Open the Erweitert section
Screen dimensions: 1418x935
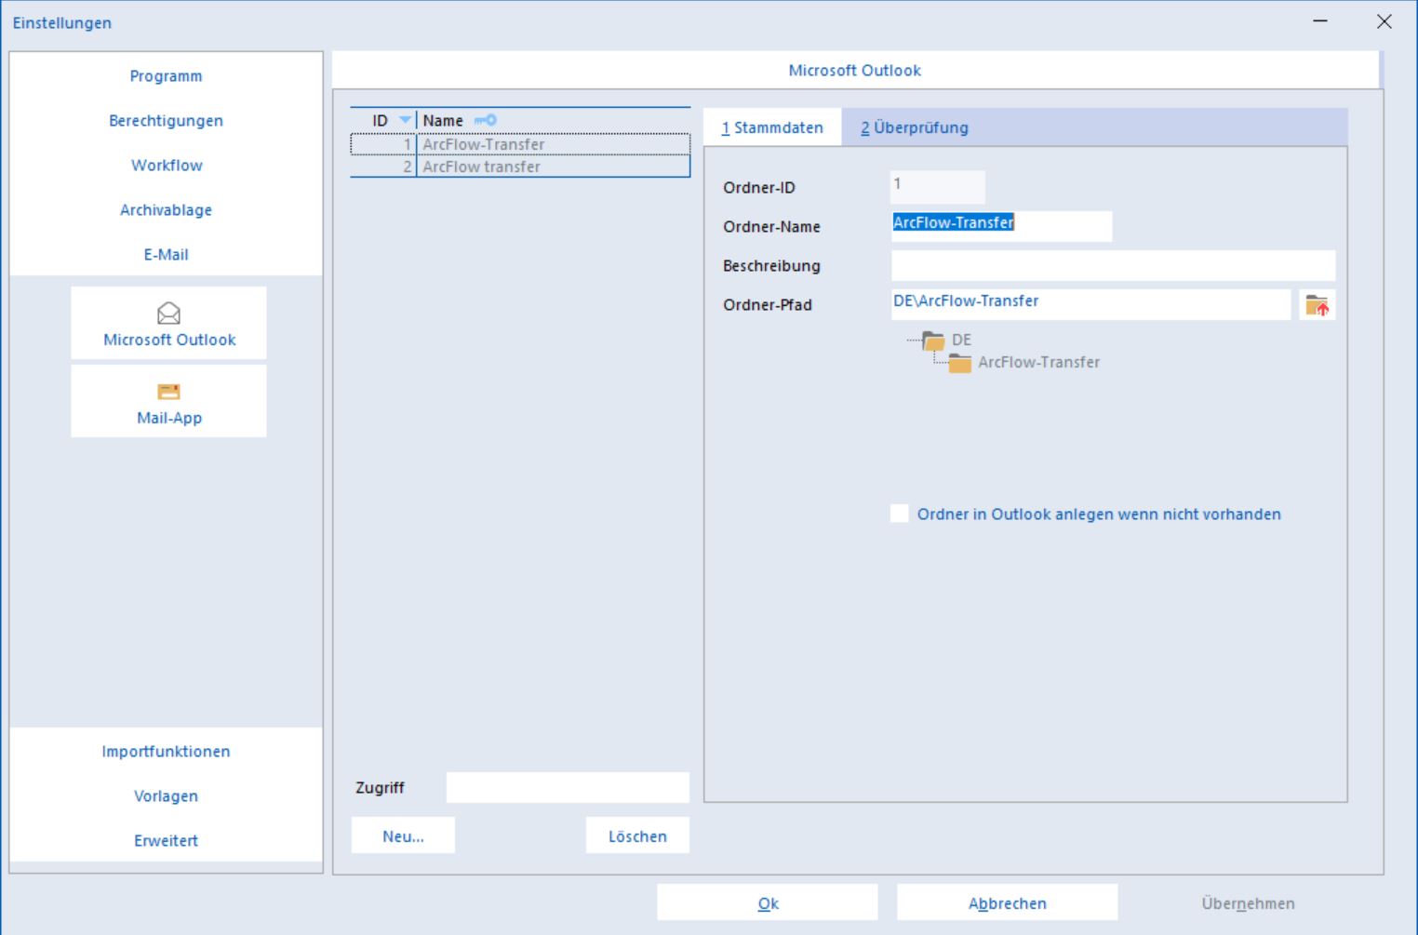pos(166,841)
